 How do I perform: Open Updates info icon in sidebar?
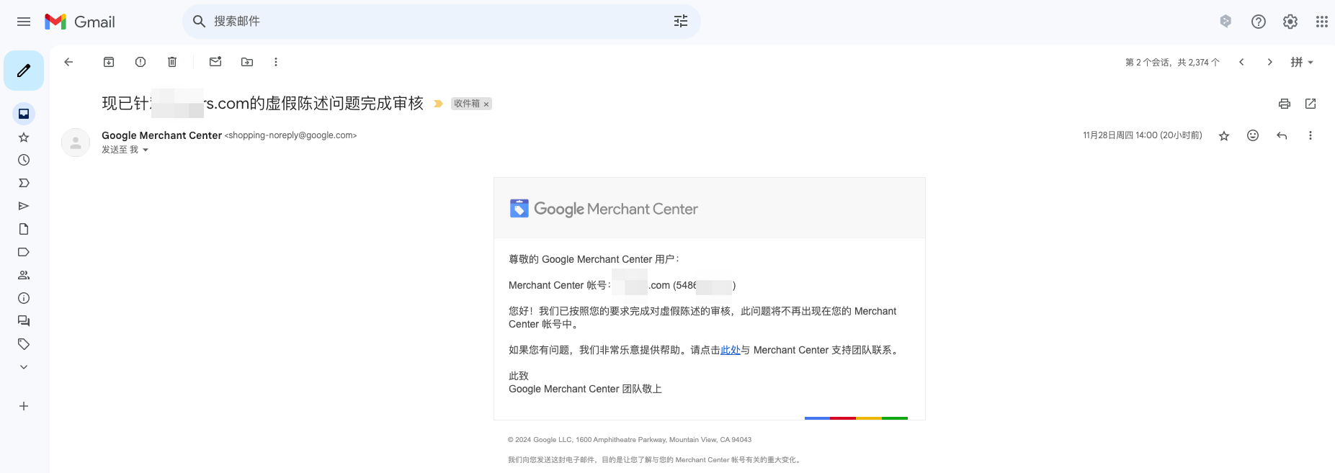(x=24, y=298)
